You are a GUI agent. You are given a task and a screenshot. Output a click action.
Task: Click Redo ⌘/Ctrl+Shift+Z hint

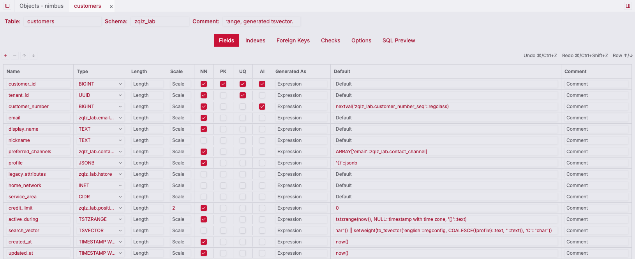585,56
